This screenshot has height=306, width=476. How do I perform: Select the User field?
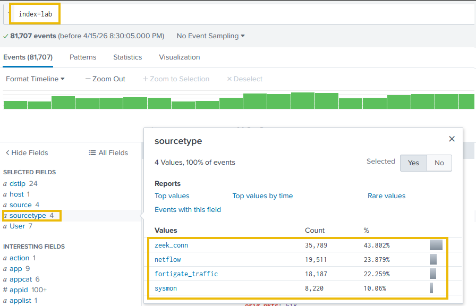tap(18, 226)
